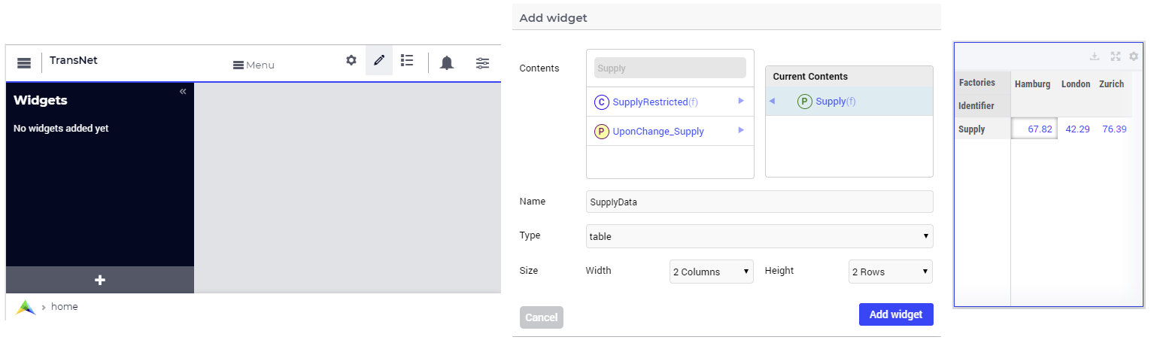
Task: Open the hamburger navigation icon beside TransNet
Action: tap(24, 63)
